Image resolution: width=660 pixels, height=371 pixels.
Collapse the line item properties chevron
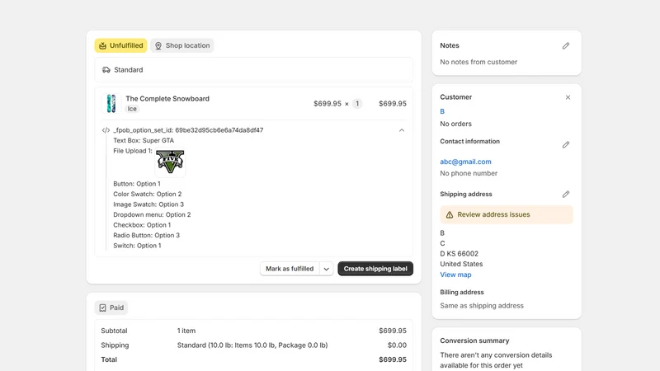(402, 130)
